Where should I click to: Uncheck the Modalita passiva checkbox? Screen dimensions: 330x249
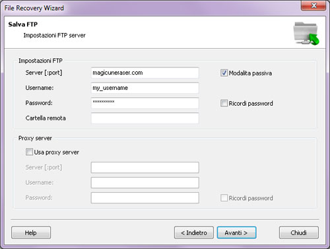coord(224,73)
